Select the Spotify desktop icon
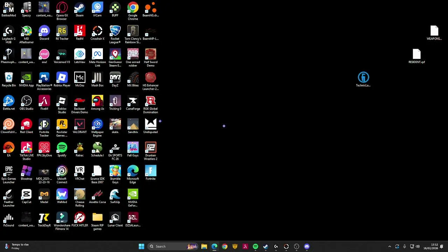Screen dimensions: 448x252 point(62,150)
